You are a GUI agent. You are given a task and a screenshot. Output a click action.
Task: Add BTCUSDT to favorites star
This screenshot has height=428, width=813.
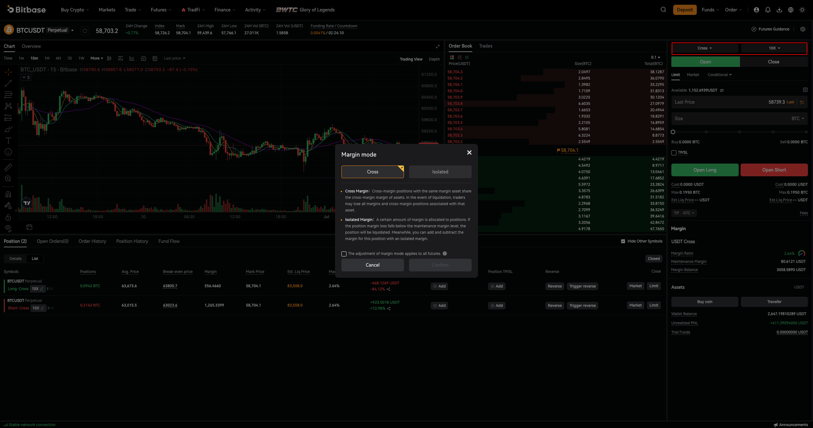pyautogui.click(x=85, y=31)
